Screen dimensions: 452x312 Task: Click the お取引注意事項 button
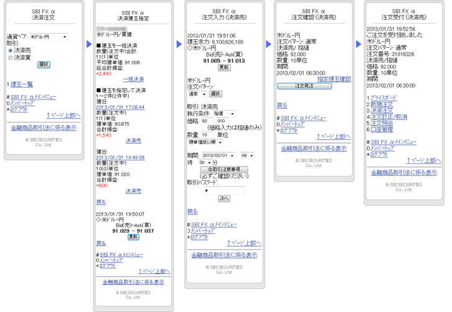224,170
